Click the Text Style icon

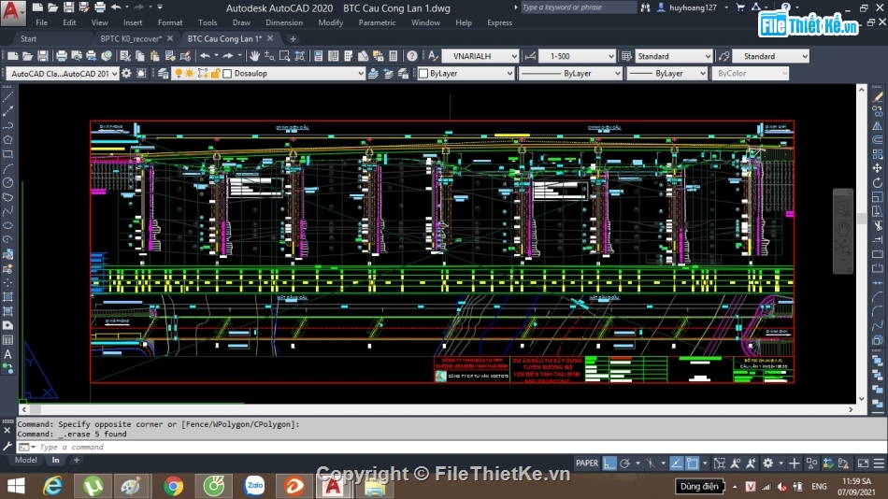(x=433, y=56)
